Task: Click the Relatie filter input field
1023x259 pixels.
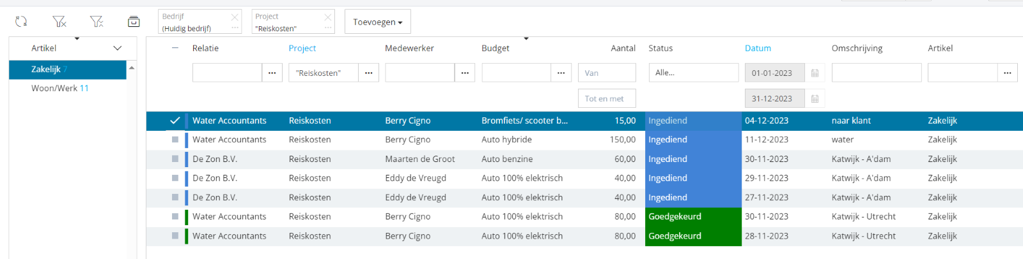Action: point(227,73)
